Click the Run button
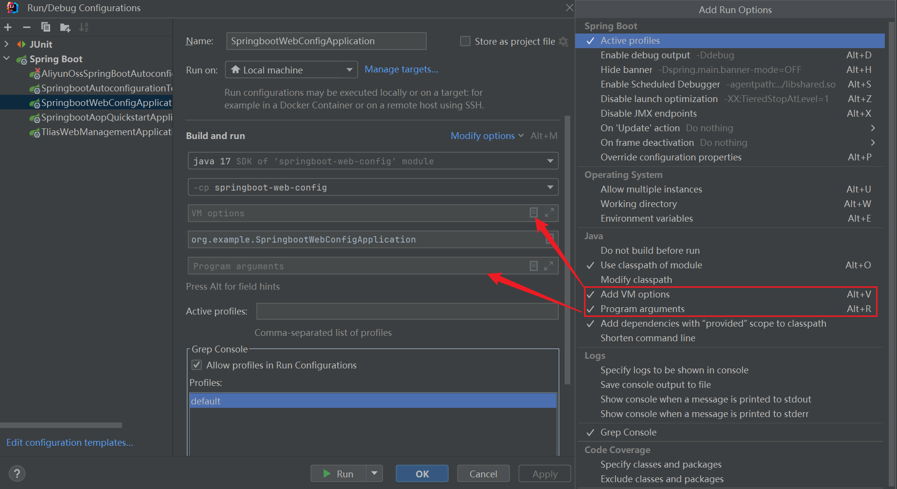Screen dimensions: 897x489 (x=339, y=473)
